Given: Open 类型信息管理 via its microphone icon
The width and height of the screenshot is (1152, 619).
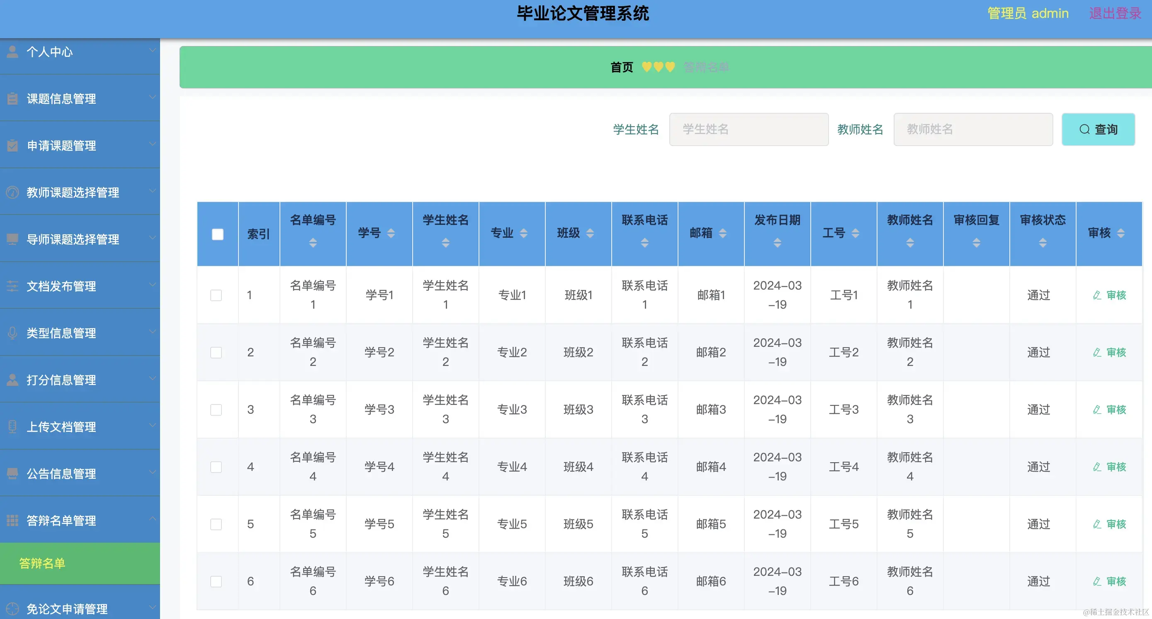Looking at the screenshot, I should [x=12, y=333].
